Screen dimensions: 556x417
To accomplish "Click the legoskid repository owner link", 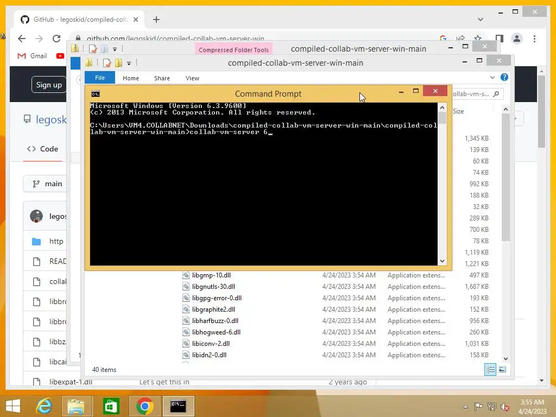I will click(x=51, y=119).
